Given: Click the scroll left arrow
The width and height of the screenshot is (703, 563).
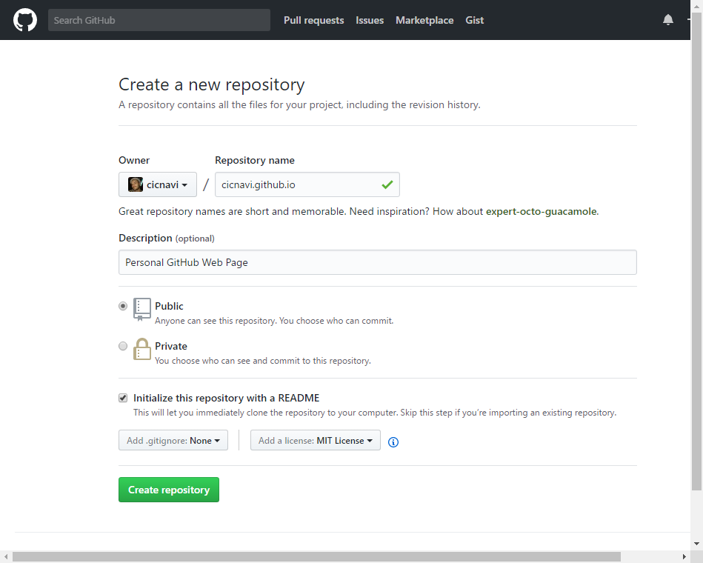Looking at the screenshot, I should [x=6, y=557].
